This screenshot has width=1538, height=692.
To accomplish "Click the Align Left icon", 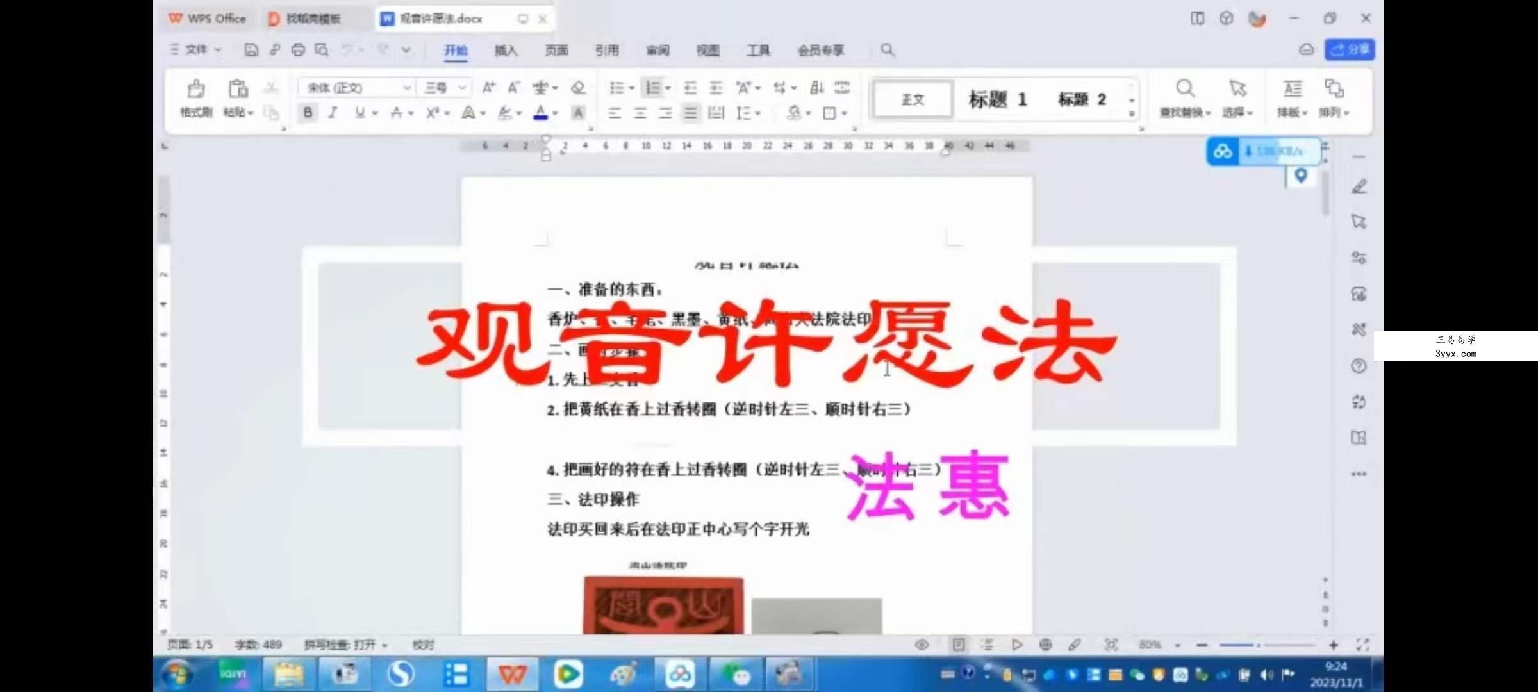I will 615,113.
